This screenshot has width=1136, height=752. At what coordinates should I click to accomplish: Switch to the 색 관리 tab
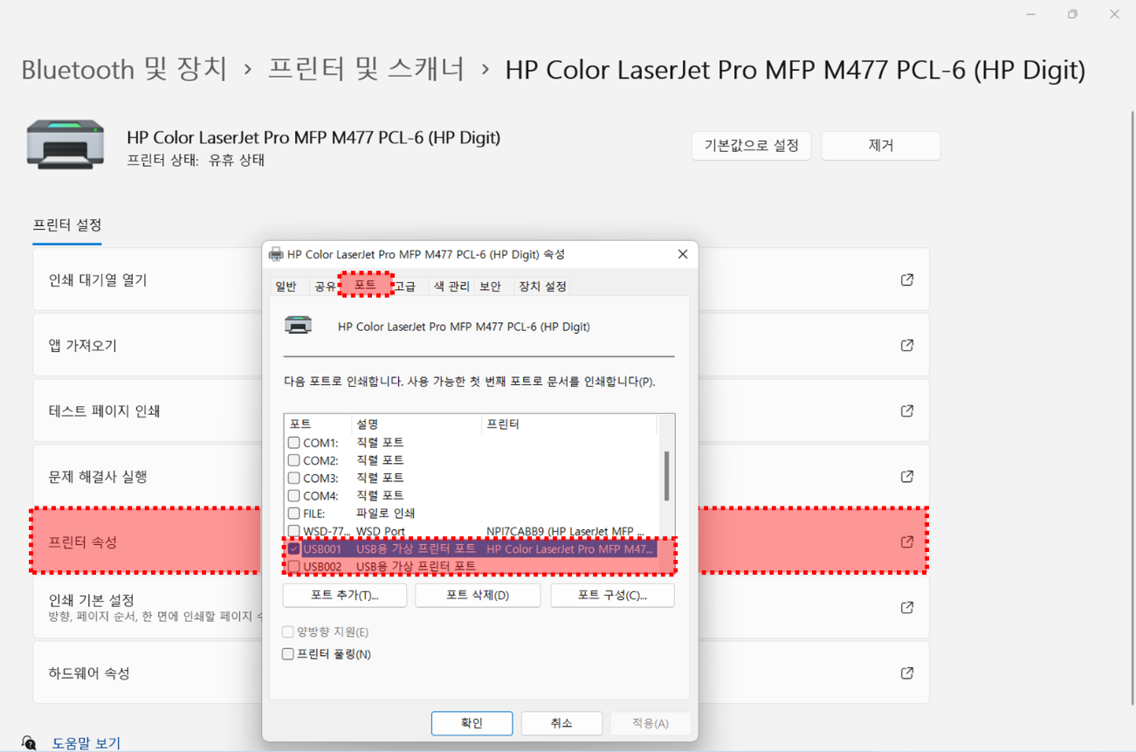[x=451, y=286]
